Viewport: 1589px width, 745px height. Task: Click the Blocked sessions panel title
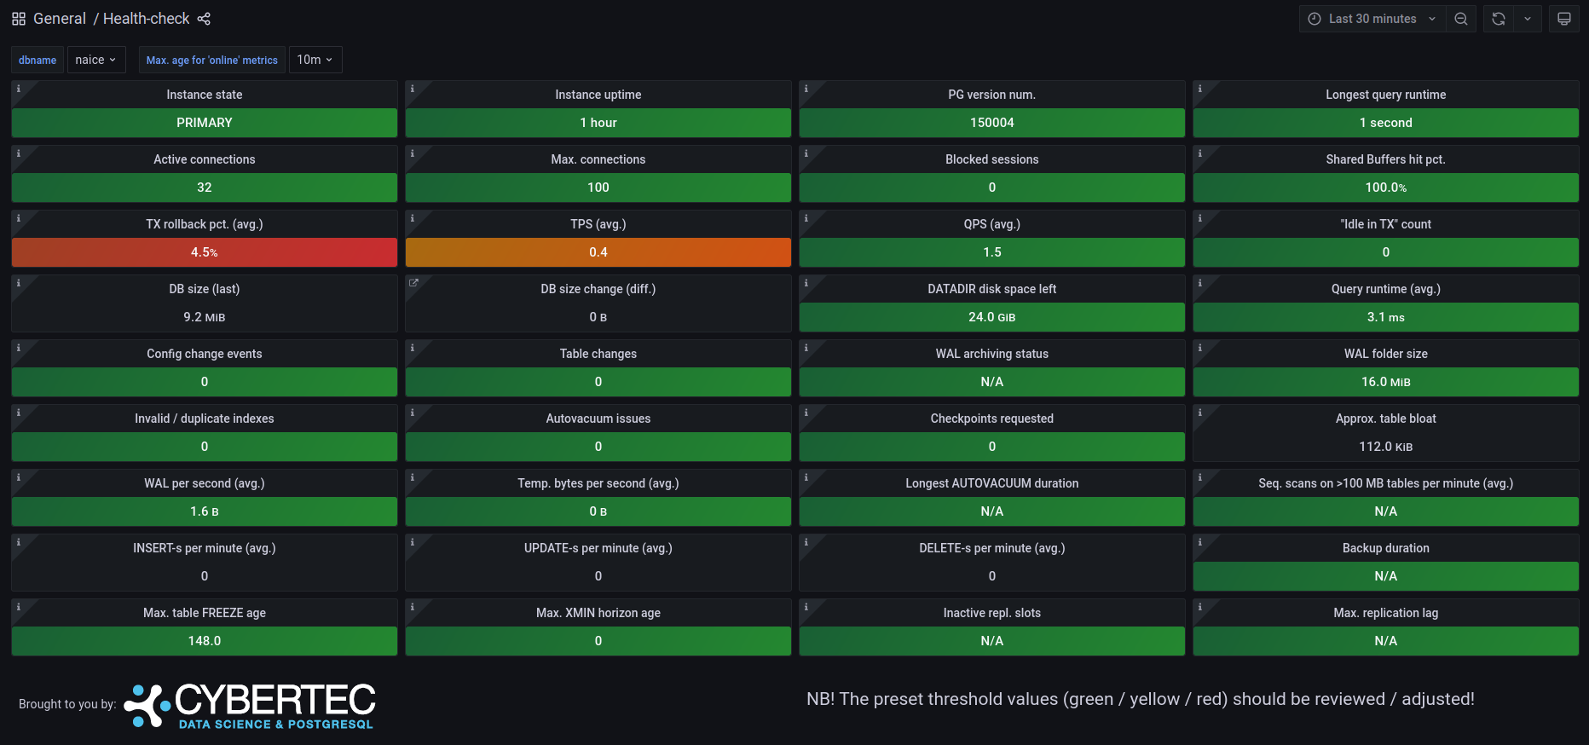point(991,159)
